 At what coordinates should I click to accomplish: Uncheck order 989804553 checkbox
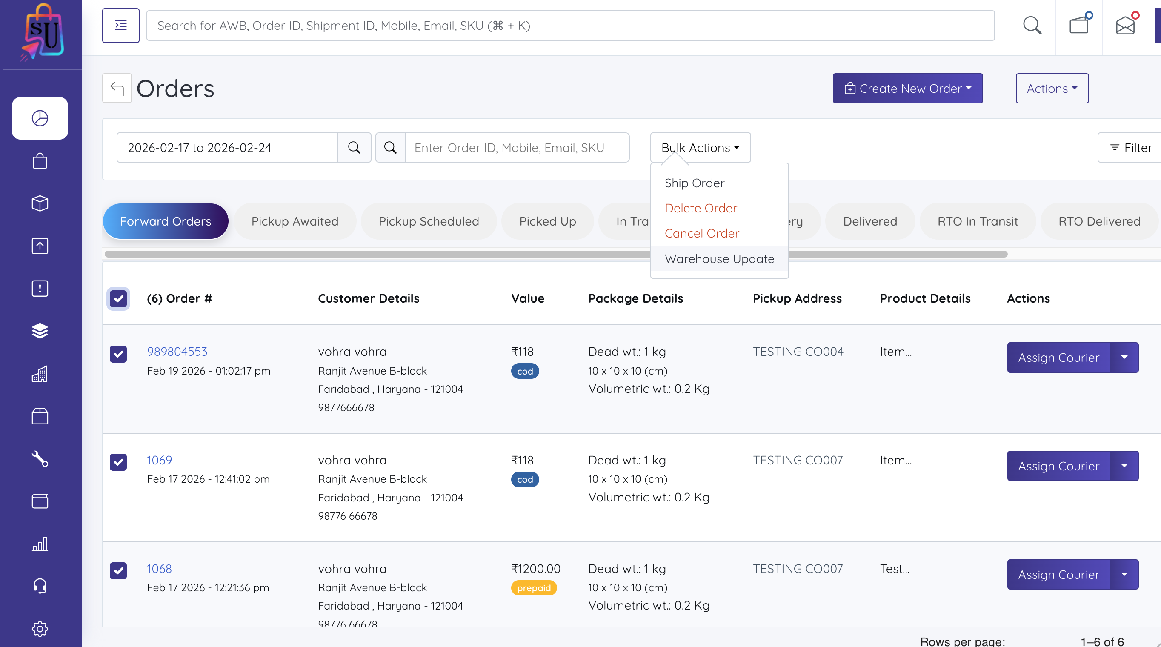(x=118, y=354)
